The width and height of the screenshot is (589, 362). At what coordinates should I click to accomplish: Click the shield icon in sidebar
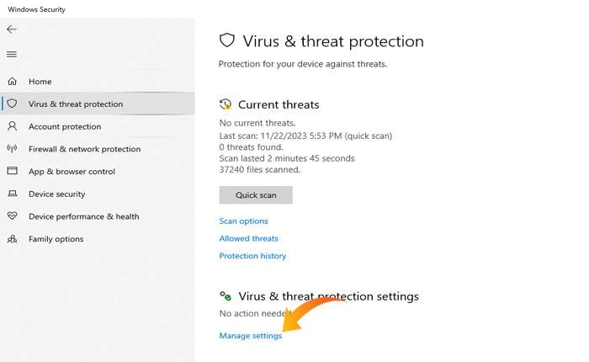13,104
